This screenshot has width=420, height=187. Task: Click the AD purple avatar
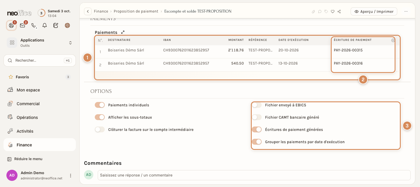pyautogui.click(x=12, y=175)
